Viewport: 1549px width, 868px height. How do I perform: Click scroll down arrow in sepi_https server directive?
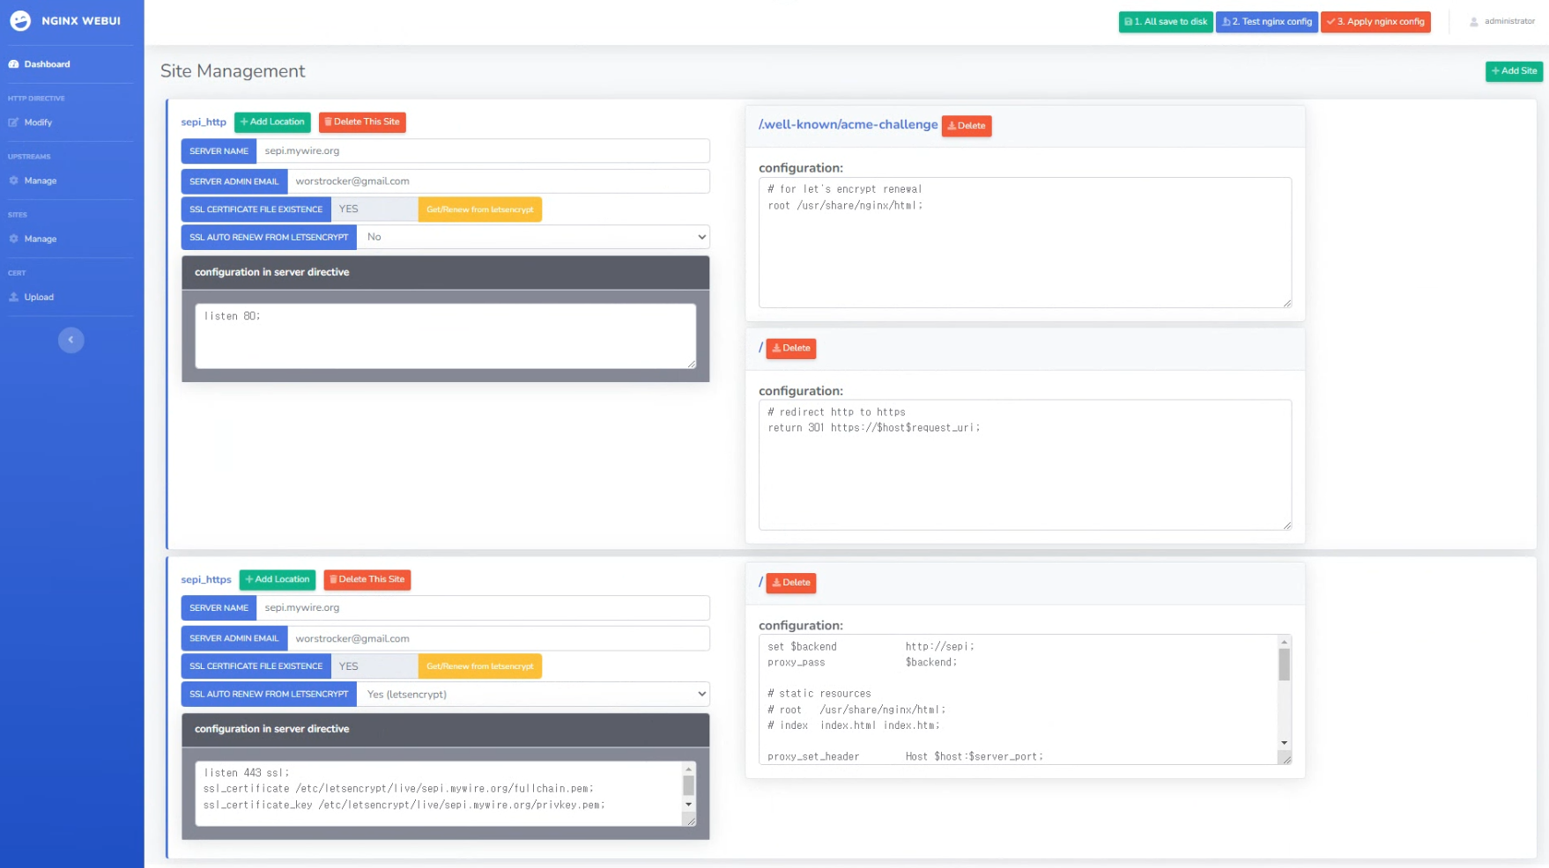689,804
